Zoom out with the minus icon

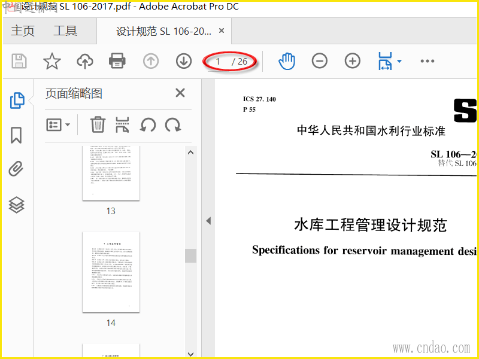coord(320,61)
